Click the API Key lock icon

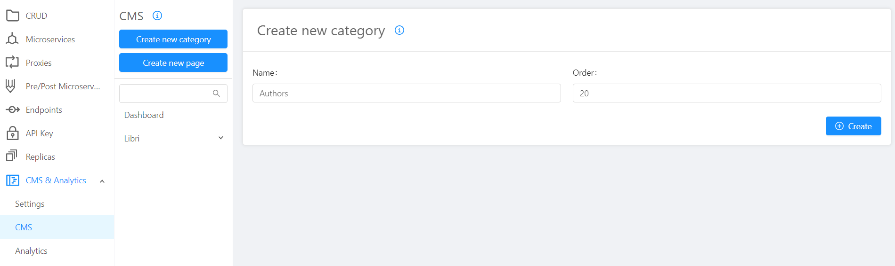[x=13, y=133]
